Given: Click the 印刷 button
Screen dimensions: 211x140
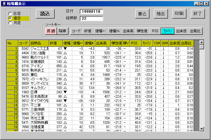Looking at the screenshot, I should pos(179,14).
